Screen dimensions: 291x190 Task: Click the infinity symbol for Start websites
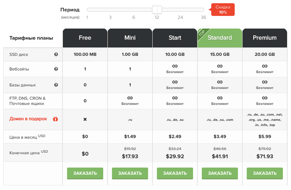175,66
